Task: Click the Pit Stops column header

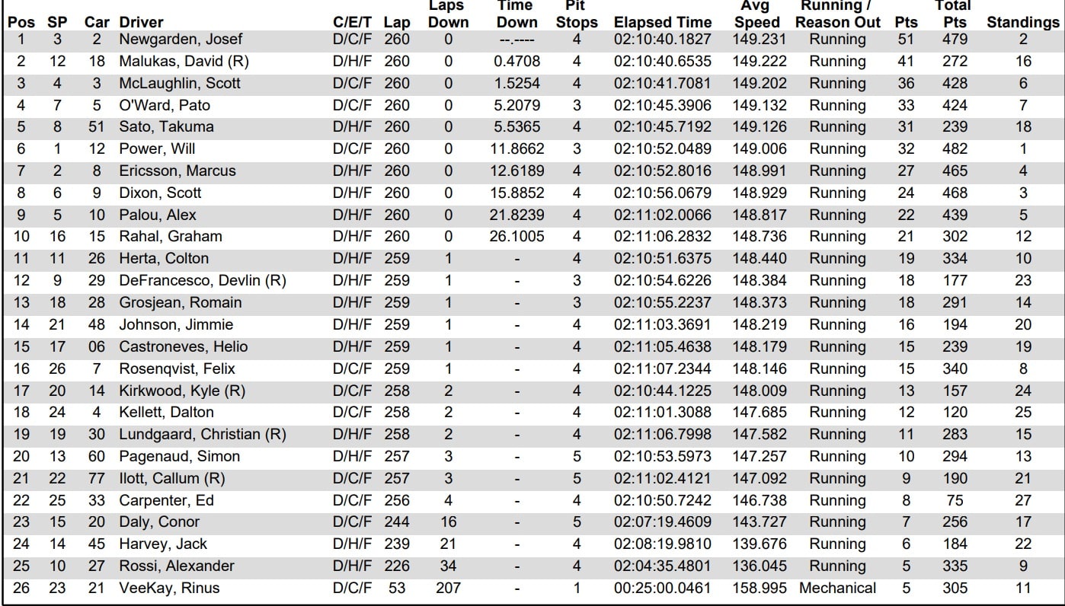Action: tap(577, 15)
